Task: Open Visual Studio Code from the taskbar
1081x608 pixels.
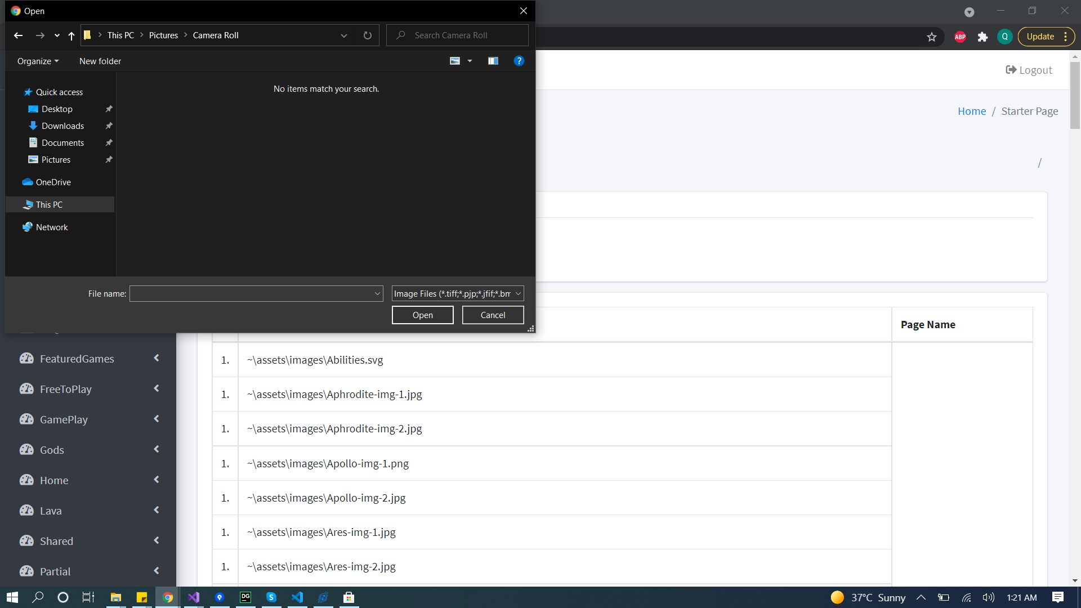Action: (297, 597)
